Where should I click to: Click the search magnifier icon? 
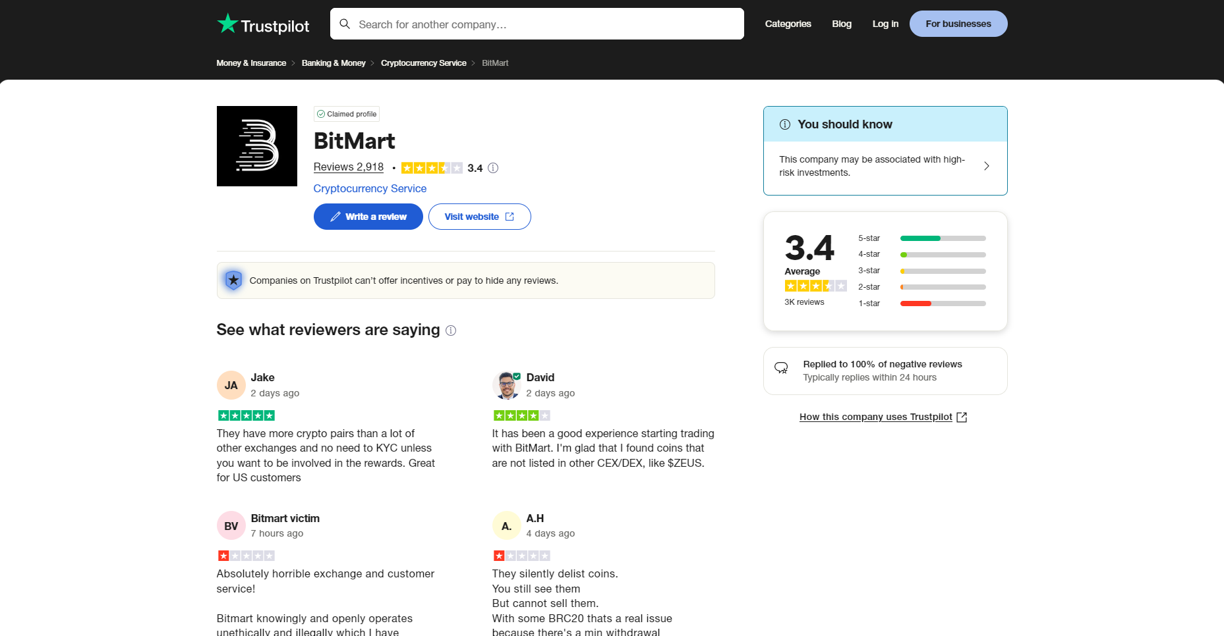point(345,24)
